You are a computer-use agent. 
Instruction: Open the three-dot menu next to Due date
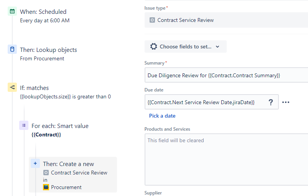(x=286, y=102)
